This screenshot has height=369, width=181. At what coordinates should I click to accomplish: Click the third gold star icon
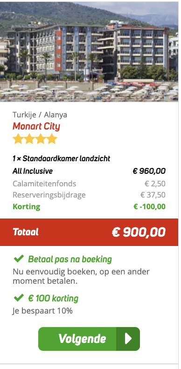click(x=41, y=139)
